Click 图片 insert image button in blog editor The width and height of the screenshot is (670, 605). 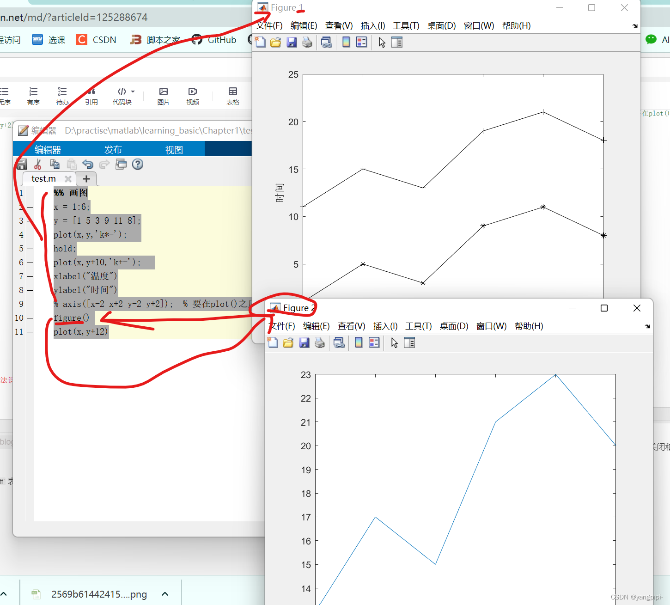point(164,96)
